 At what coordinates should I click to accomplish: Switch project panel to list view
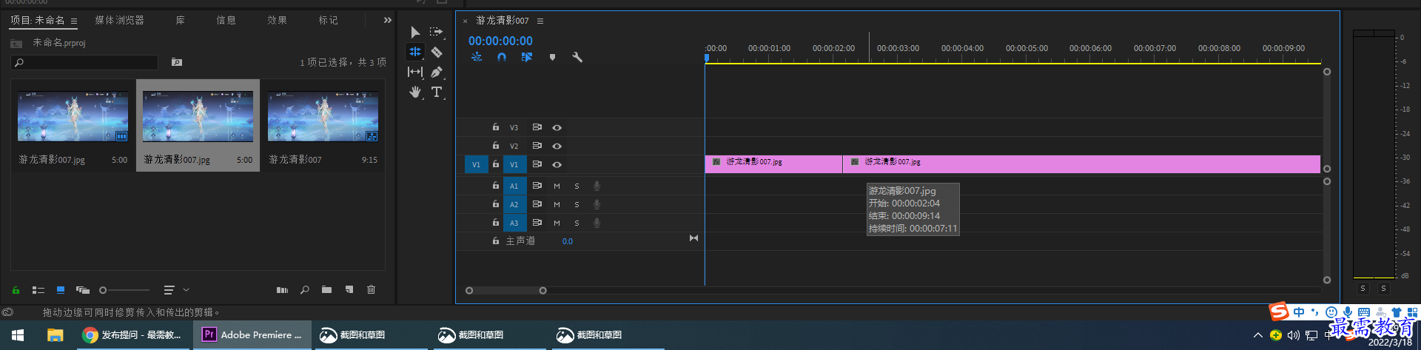tap(38, 290)
